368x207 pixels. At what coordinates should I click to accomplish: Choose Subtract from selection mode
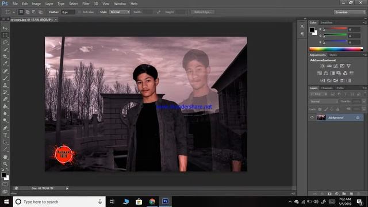point(34,12)
